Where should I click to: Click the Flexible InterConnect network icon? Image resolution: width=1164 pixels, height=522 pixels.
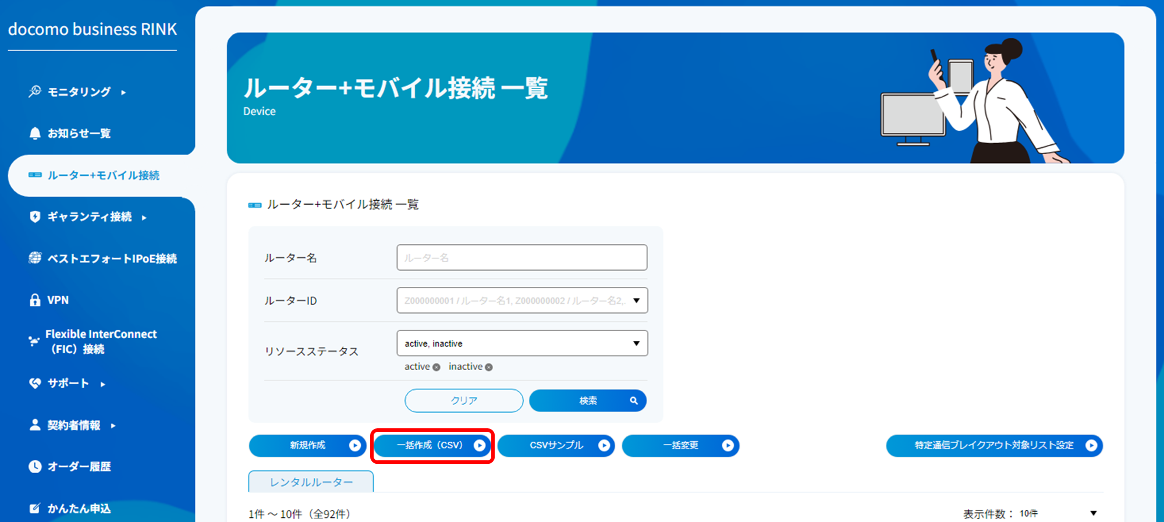34,341
